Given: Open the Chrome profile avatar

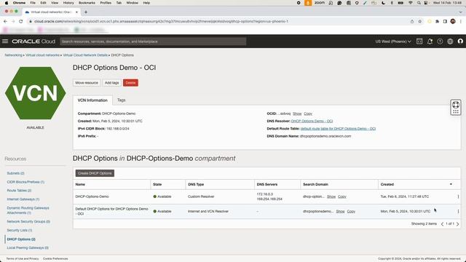Looking at the screenshot, I should (x=453, y=21).
